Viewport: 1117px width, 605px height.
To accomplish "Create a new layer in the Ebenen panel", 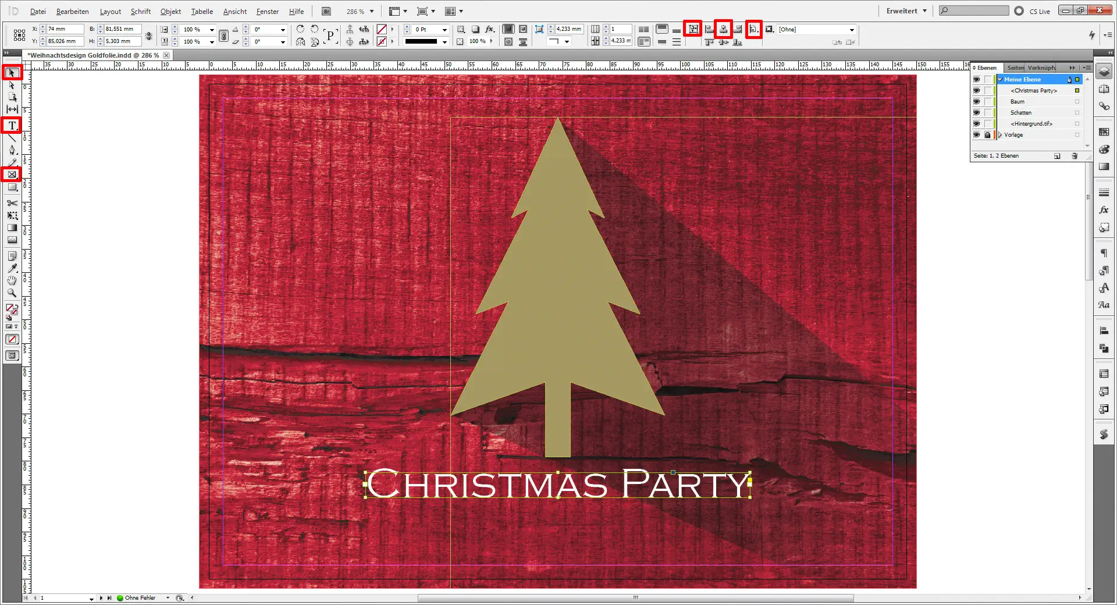I will (x=1057, y=156).
